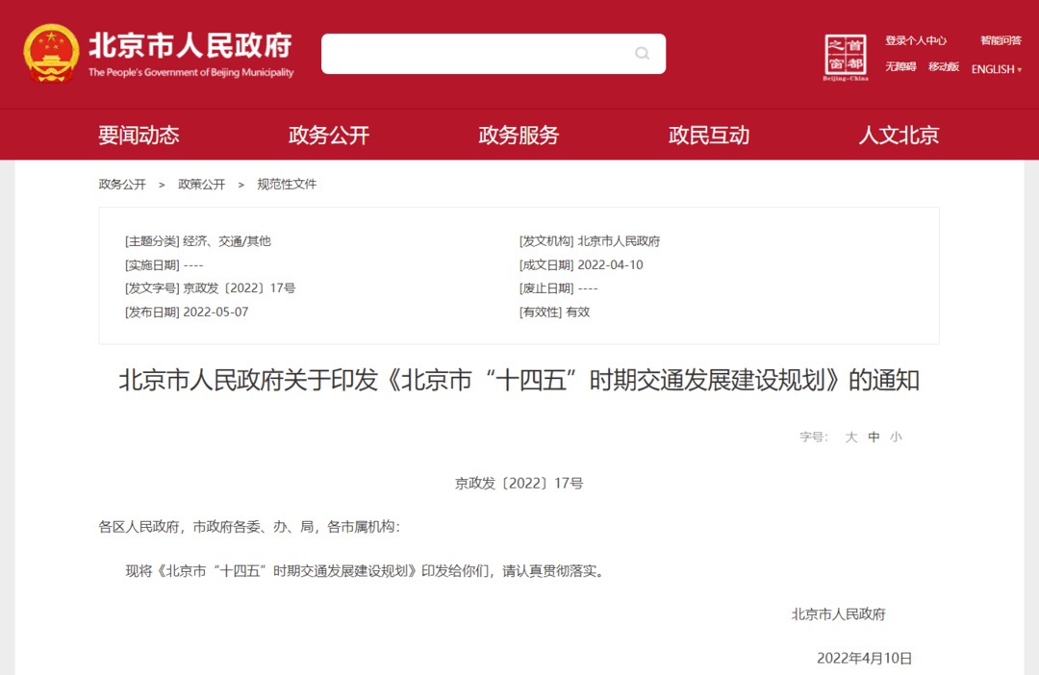Select 有效性 有效 text
This screenshot has height=675, width=1039.
555,312
